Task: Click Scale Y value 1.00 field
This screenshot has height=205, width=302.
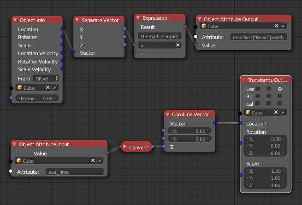Action: 266,178
